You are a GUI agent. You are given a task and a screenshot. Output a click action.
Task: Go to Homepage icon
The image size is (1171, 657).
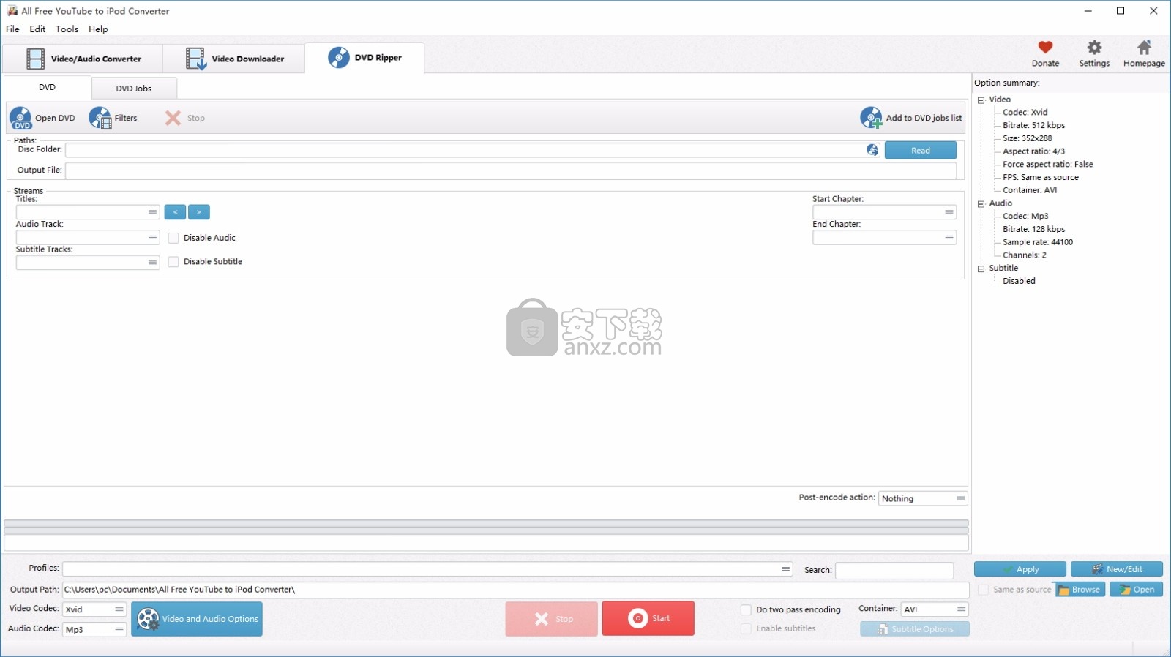pyautogui.click(x=1144, y=48)
